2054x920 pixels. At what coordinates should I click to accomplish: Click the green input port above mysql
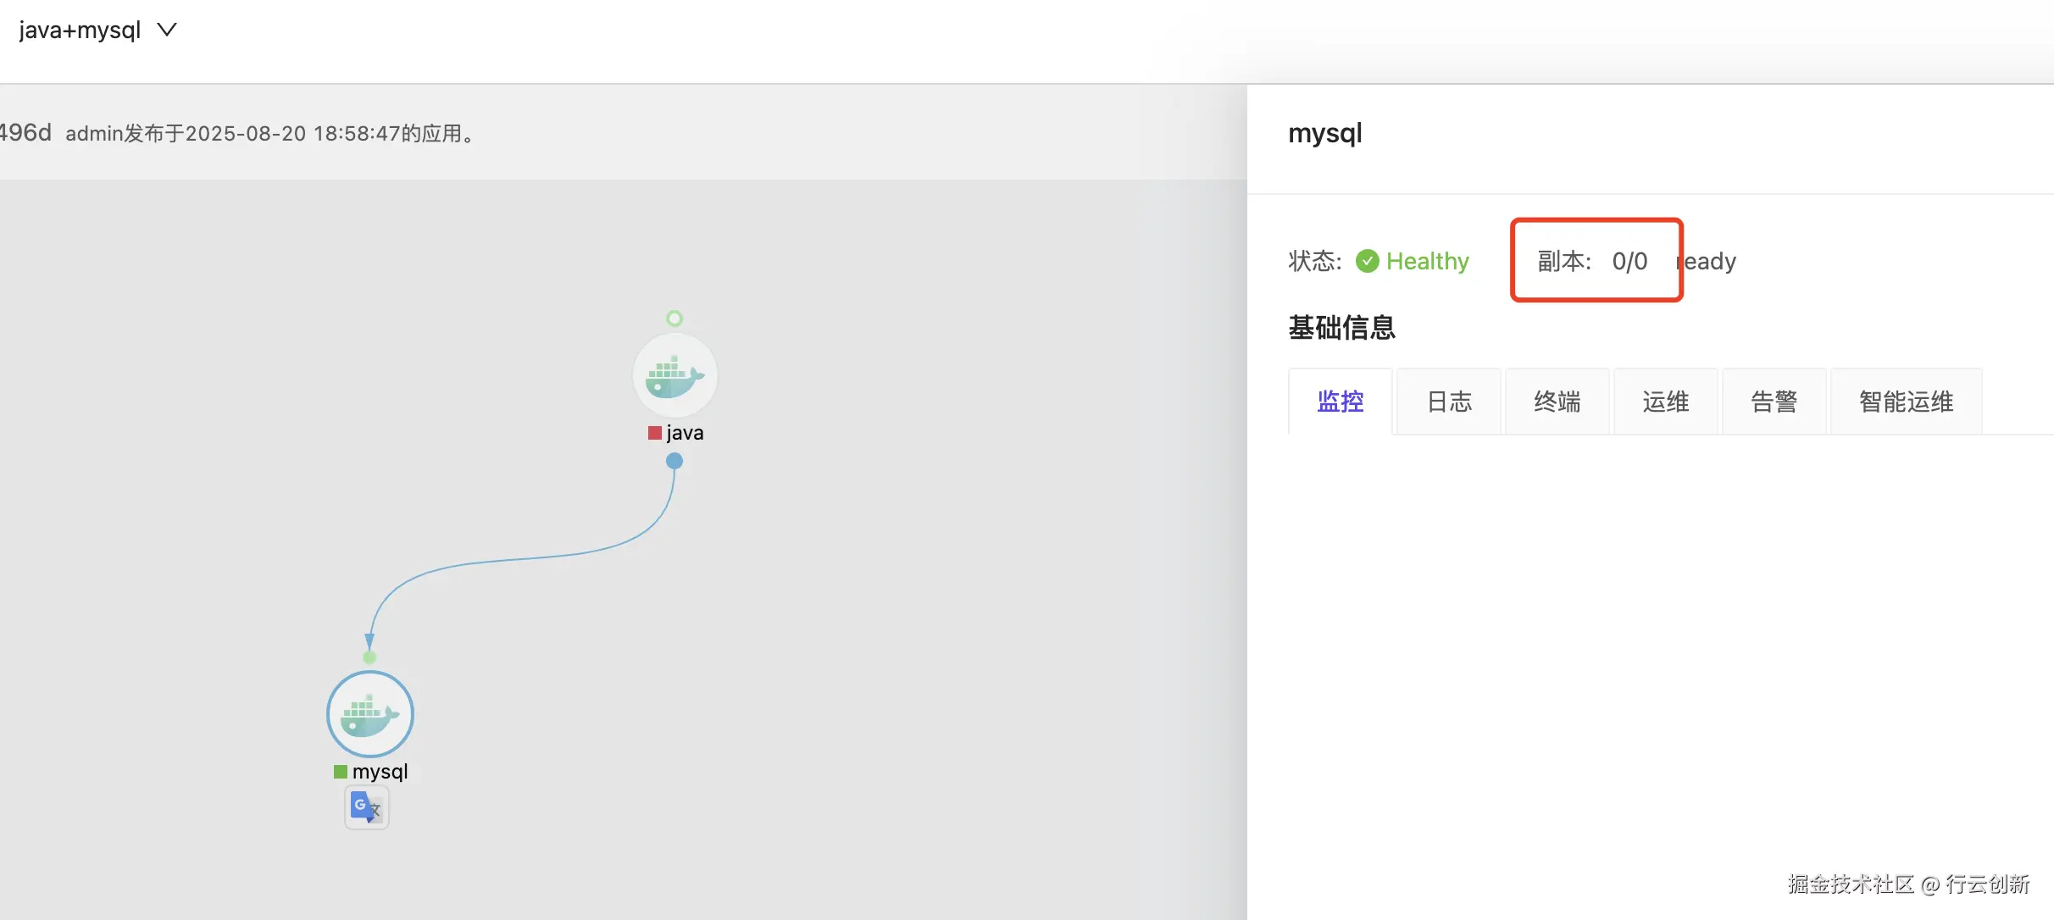tap(369, 657)
